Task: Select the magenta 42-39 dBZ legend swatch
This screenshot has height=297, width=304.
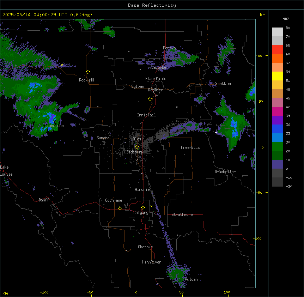Action: (277, 111)
